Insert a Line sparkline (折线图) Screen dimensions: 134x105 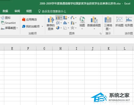[120, 22]
